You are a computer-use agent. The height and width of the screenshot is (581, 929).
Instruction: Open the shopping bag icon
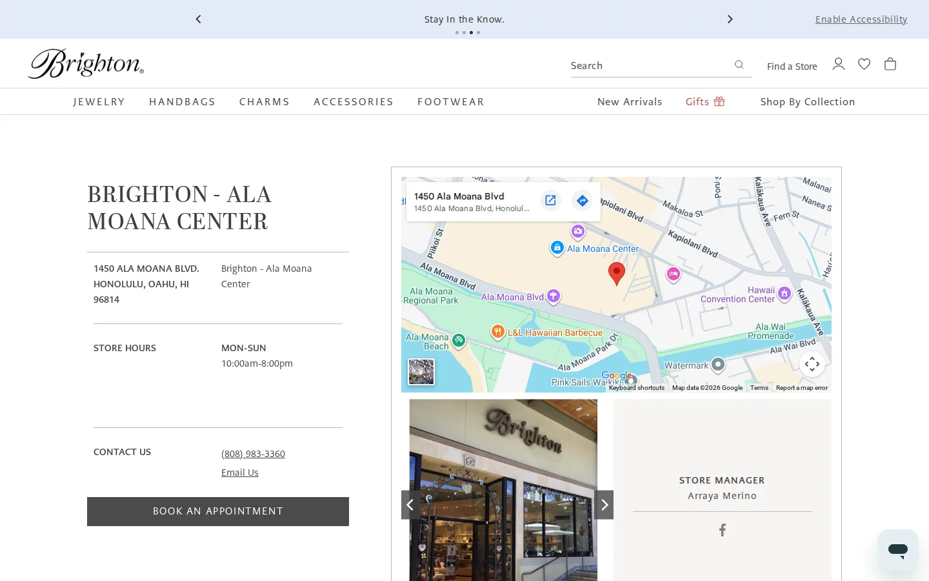click(890, 64)
